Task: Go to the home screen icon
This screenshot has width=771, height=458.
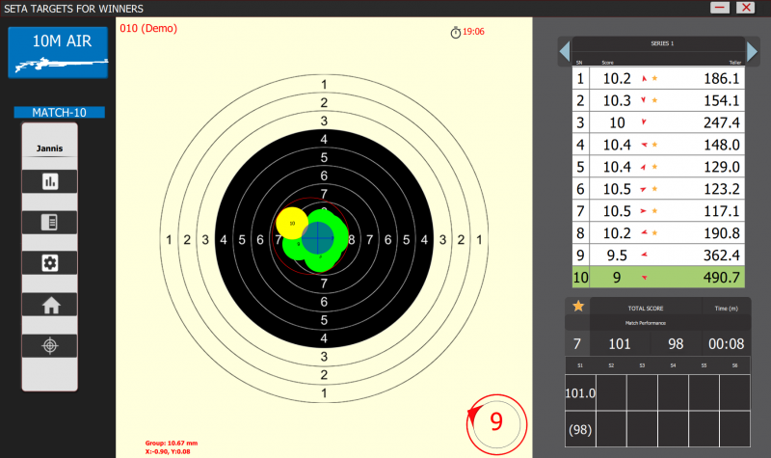Action: click(x=49, y=304)
